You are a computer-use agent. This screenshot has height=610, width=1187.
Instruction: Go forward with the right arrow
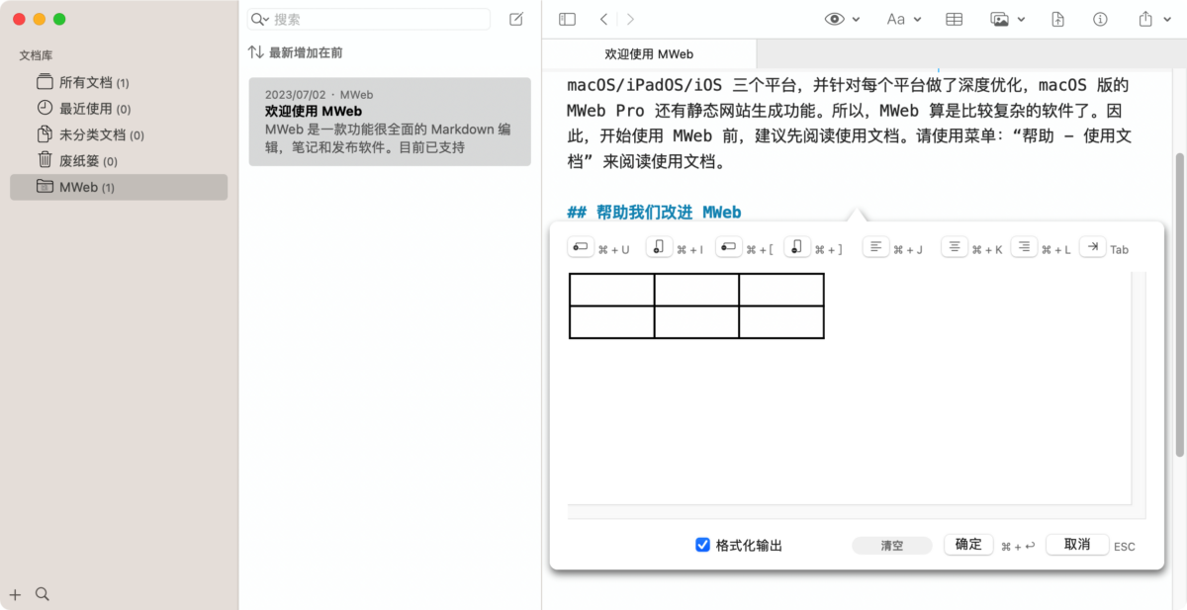[630, 19]
